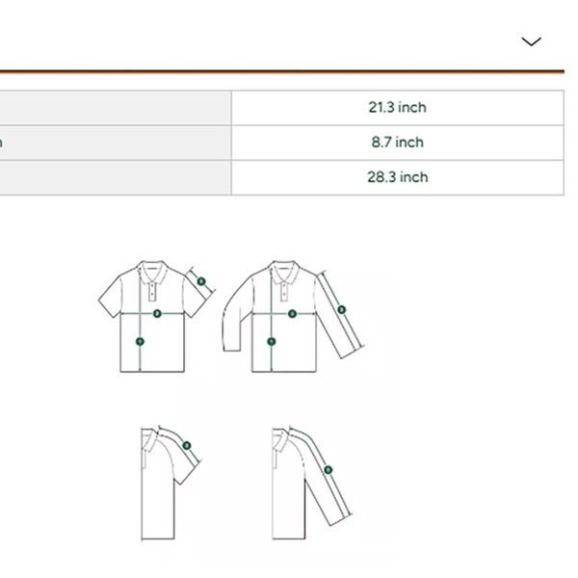Click the grey label cell beside 21.3 inch
578x578 pixels.
[116, 108]
